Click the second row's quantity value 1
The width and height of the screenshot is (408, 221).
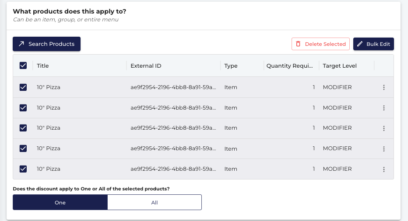(314, 107)
